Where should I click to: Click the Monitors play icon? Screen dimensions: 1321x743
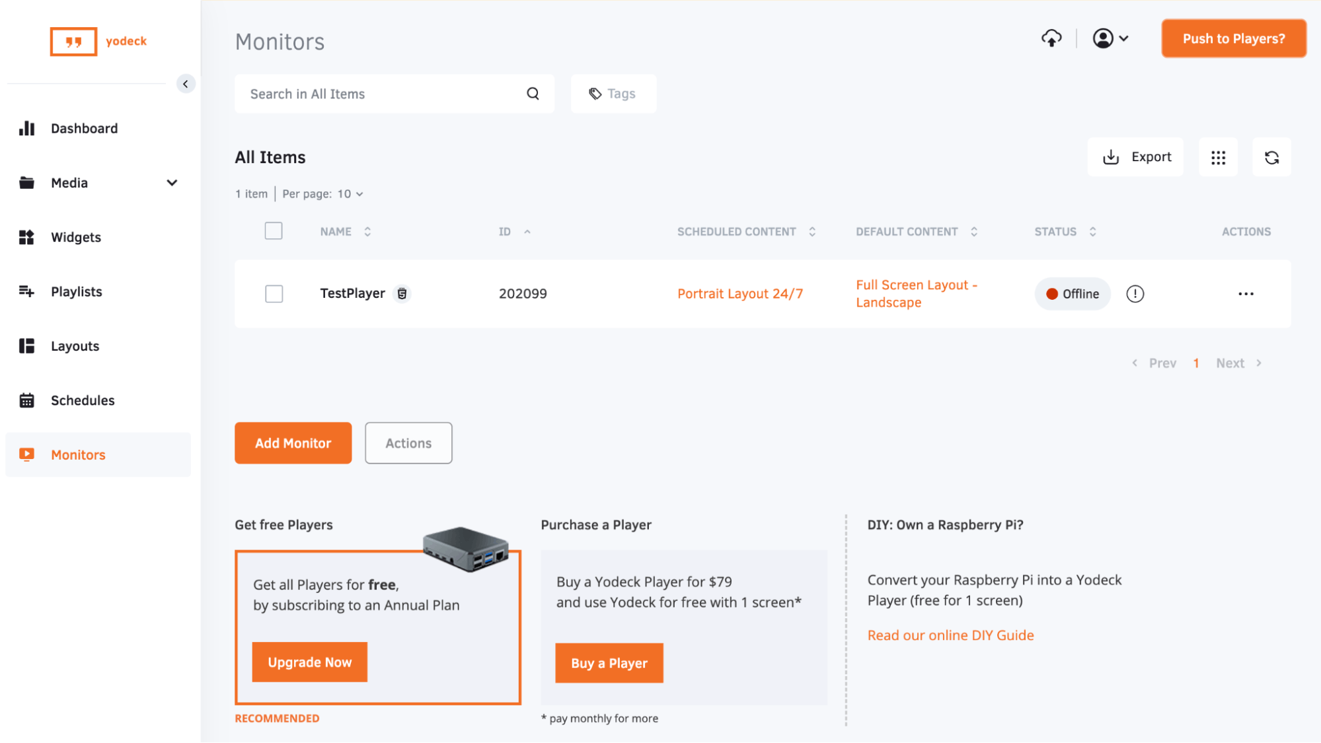(26, 454)
